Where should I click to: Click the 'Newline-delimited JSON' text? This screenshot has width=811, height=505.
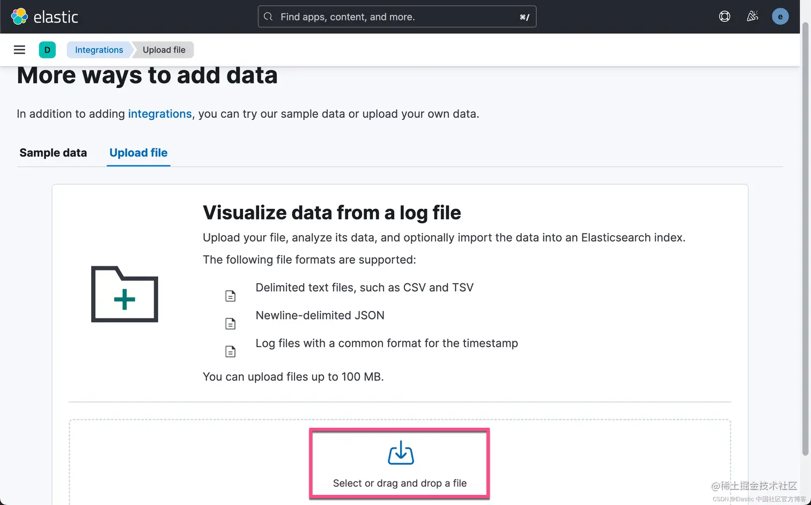pyautogui.click(x=320, y=315)
